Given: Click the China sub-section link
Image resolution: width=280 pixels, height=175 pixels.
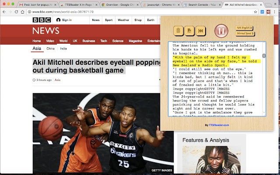Looking at the screenshot, I should [x=50, y=49].
